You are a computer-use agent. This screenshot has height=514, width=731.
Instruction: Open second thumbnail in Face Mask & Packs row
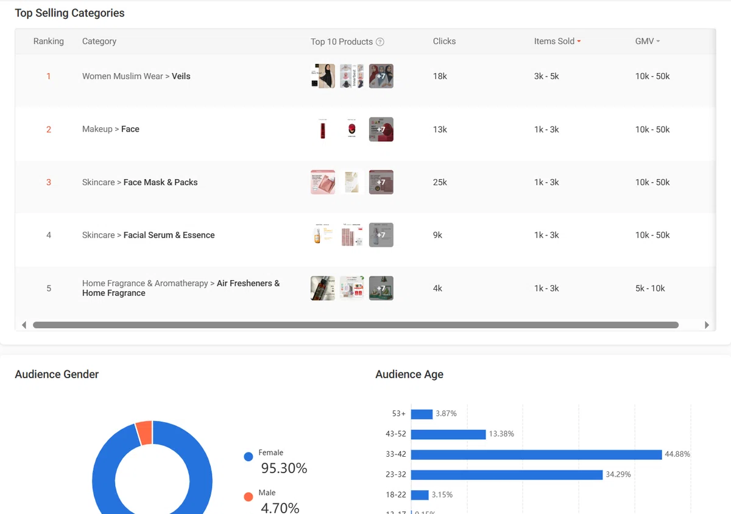pos(352,182)
